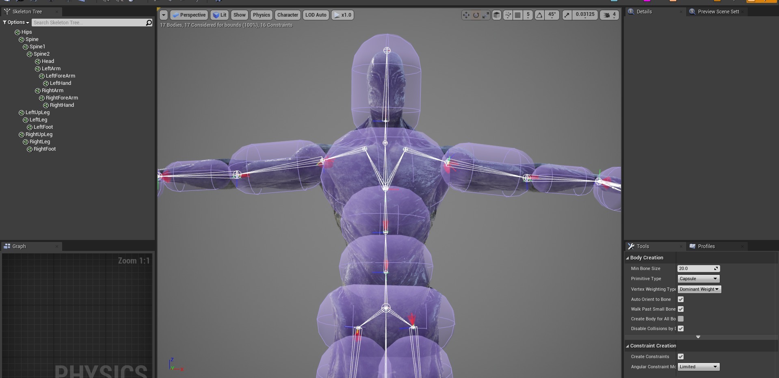This screenshot has height=378, width=779.
Task: Click the magnifier in the Skeleton Tree search
Action: (149, 23)
